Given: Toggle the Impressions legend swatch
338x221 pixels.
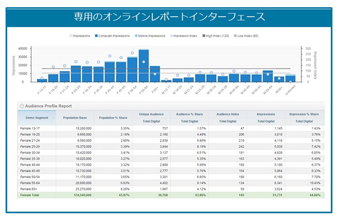Looking at the screenshot, I should 71,36.
